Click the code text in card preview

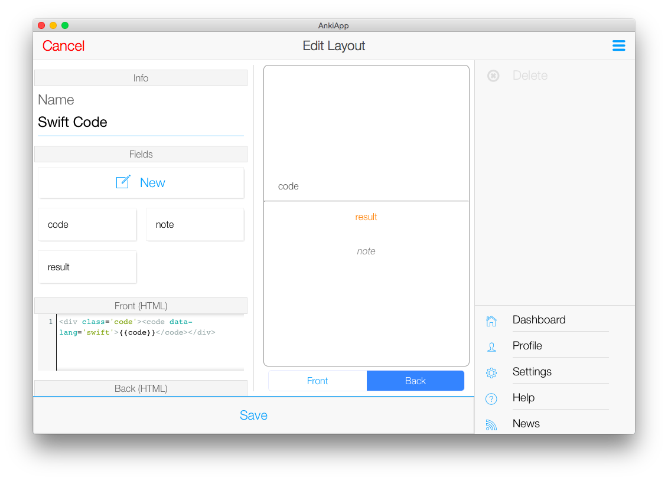[288, 186]
